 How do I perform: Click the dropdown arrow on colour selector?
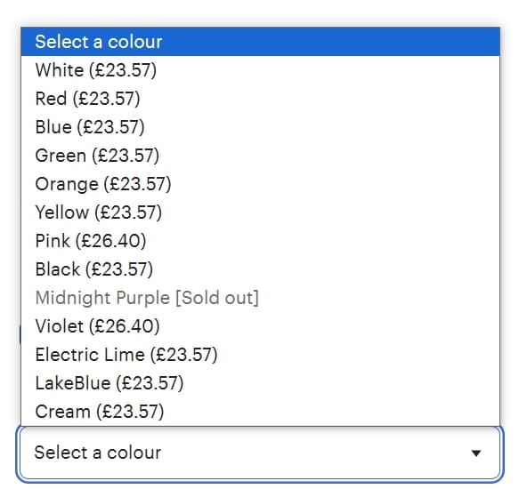[x=476, y=453]
